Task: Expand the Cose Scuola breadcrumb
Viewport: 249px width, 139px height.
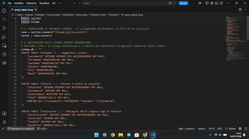Action: click(53, 15)
